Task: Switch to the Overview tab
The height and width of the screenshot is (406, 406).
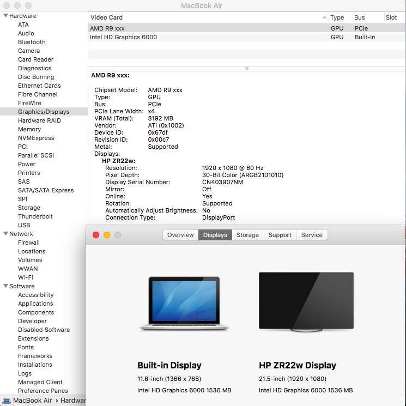Action: click(x=180, y=235)
